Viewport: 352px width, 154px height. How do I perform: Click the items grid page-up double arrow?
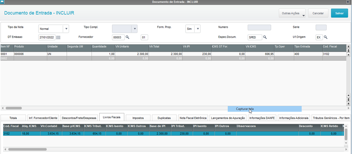[348, 51]
